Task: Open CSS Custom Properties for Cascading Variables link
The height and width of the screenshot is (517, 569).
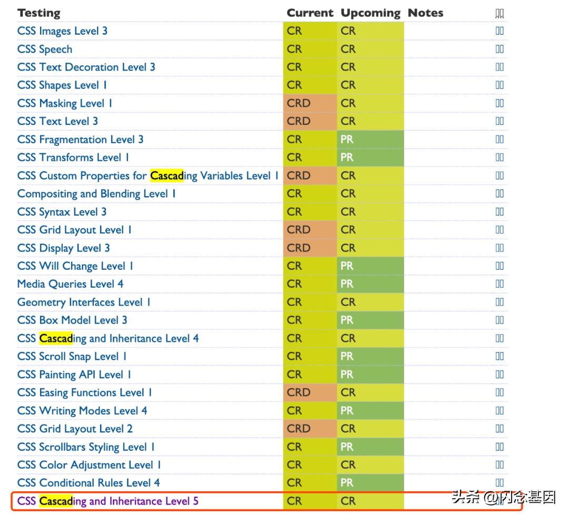Action: [148, 175]
